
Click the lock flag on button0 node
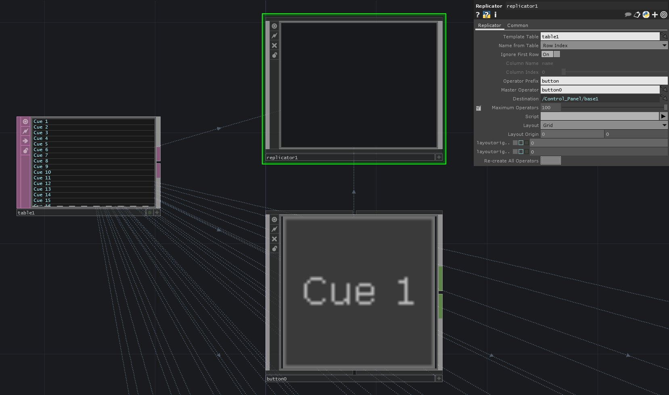[x=274, y=249]
